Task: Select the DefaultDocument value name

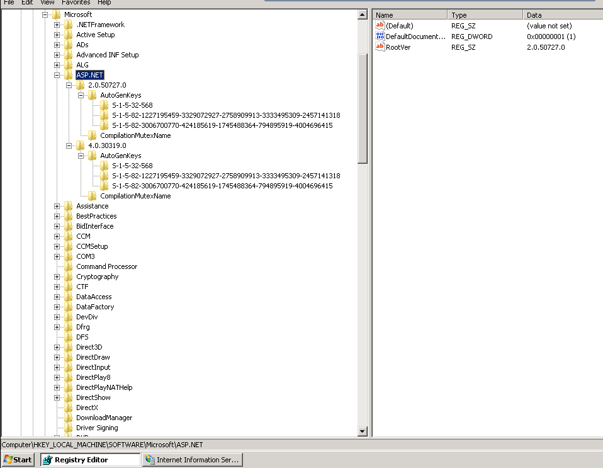Action: (x=415, y=37)
